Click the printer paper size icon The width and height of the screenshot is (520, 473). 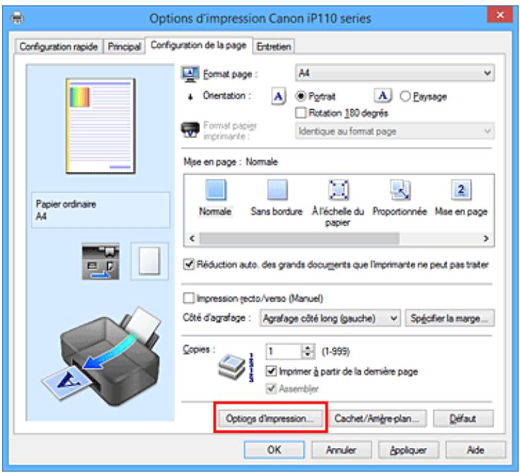tap(190, 130)
